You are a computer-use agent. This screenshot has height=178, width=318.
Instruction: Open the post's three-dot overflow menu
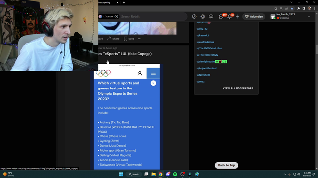[x=140, y=39]
